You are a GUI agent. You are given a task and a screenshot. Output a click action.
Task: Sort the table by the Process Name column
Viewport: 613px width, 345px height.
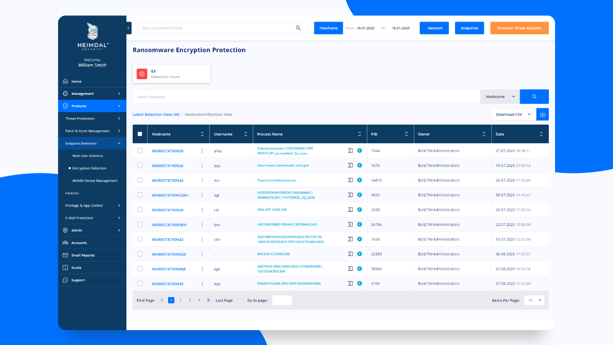click(360, 134)
